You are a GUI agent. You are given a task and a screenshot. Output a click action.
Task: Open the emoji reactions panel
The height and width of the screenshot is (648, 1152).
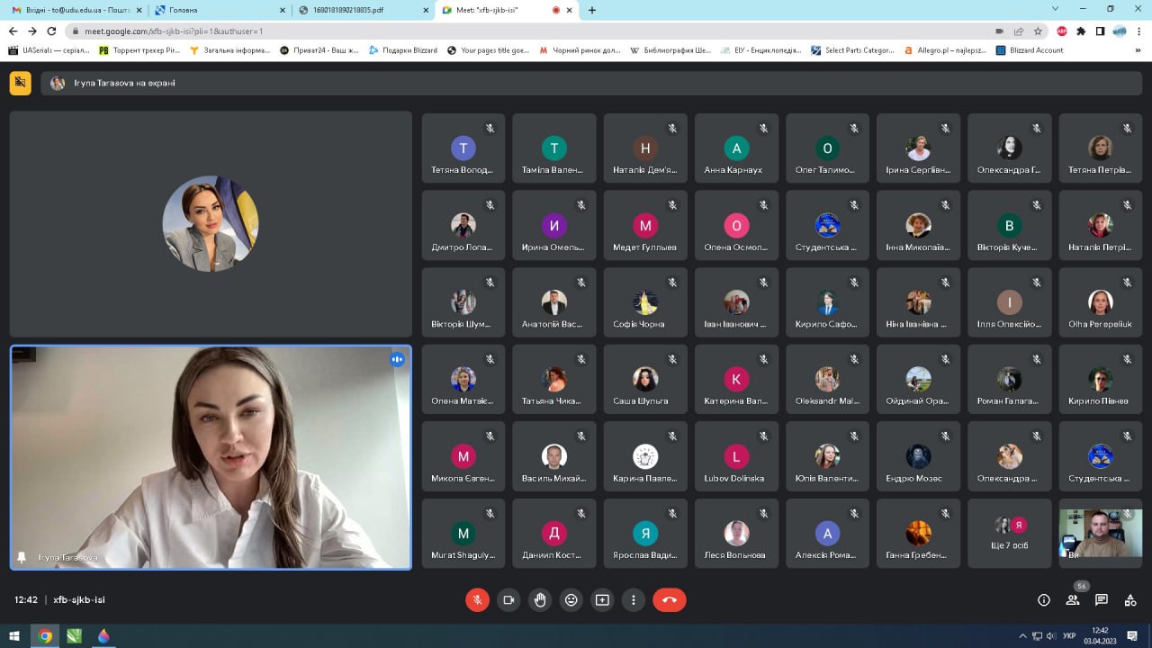(571, 600)
